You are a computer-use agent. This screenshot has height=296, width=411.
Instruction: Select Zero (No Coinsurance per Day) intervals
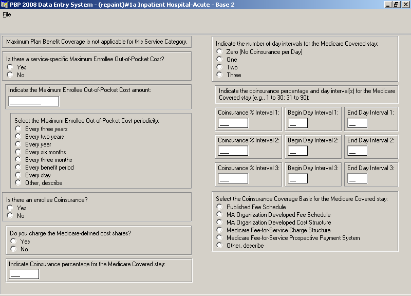[220, 52]
